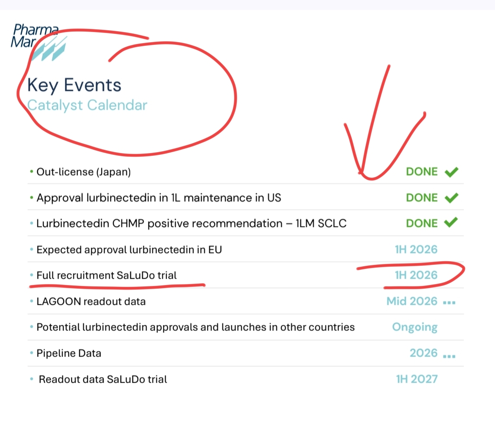Click 'Approval lurbinectedin in 1L maintenance in US'
This screenshot has width=495, height=422.
pos(159,198)
